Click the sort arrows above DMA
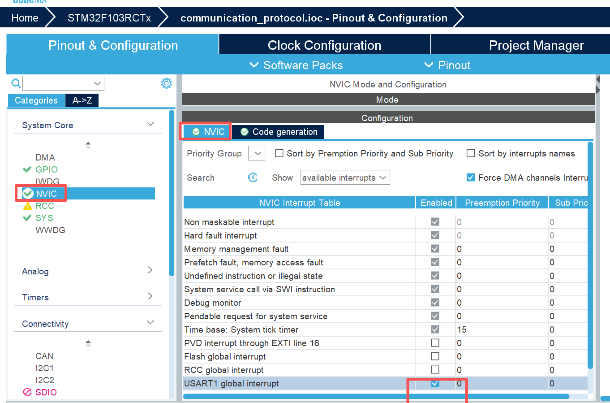The height and width of the screenshot is (403, 610). [x=88, y=145]
